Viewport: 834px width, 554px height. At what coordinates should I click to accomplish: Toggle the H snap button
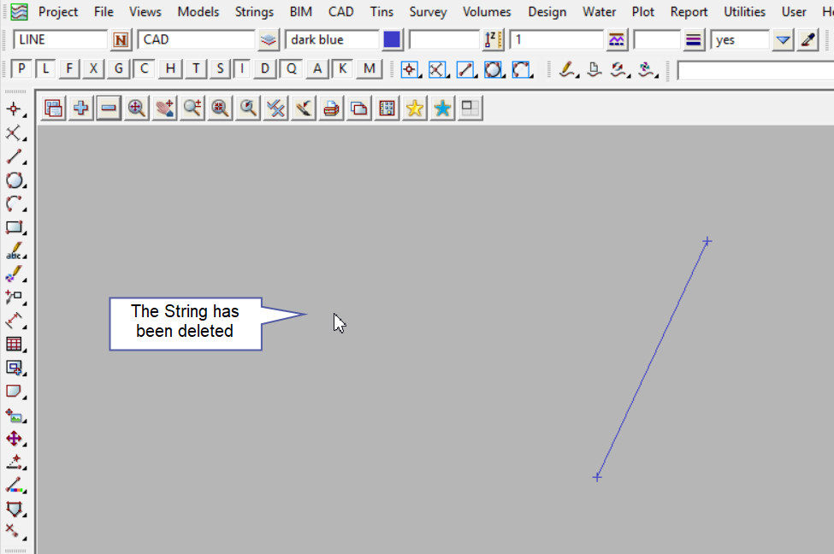(170, 68)
